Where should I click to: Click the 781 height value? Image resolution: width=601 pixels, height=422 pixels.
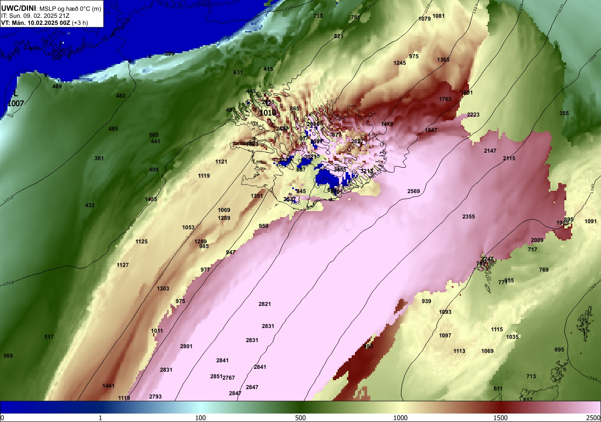click(355, 17)
